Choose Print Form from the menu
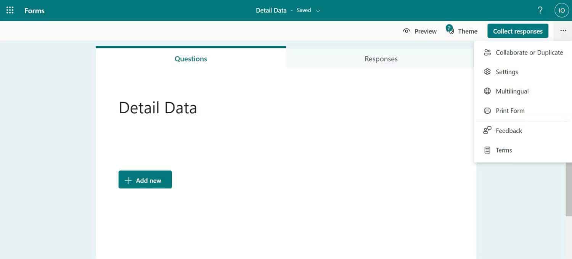 pyautogui.click(x=510, y=110)
